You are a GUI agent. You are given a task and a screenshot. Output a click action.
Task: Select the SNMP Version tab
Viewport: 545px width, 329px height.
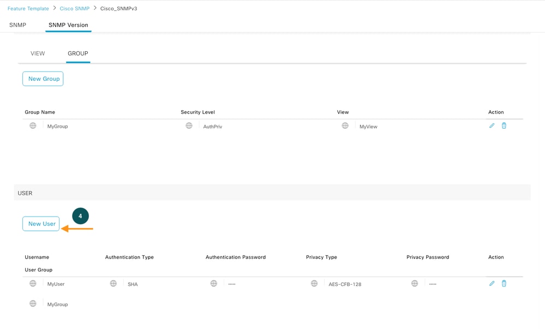point(69,25)
